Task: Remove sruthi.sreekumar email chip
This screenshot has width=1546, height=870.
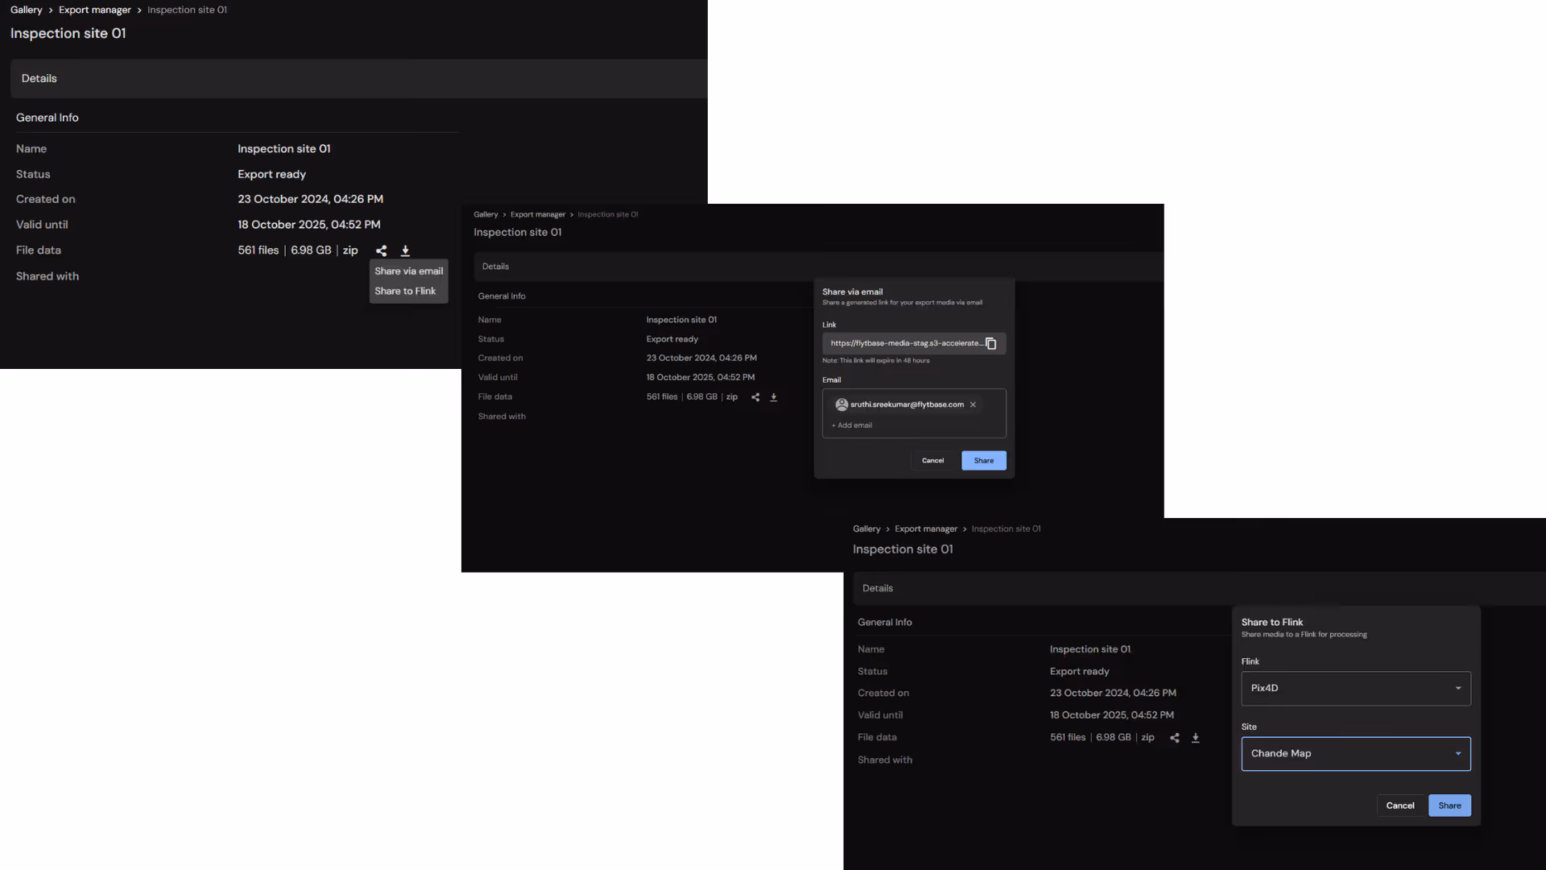Action: click(x=973, y=405)
